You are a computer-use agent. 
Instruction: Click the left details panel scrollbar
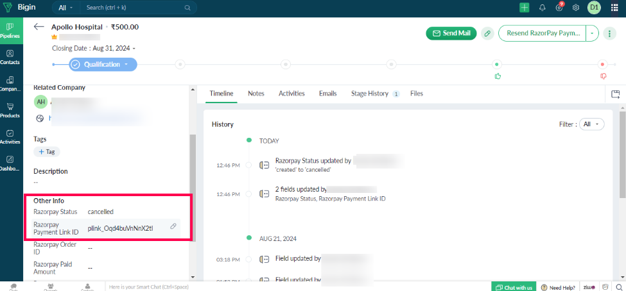pos(193,187)
